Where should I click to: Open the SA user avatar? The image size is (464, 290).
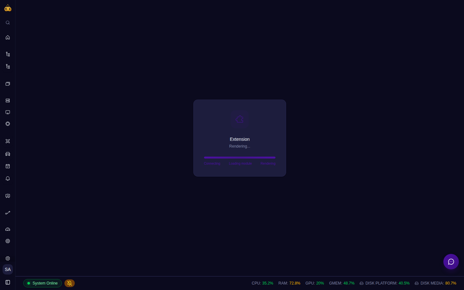point(8,269)
